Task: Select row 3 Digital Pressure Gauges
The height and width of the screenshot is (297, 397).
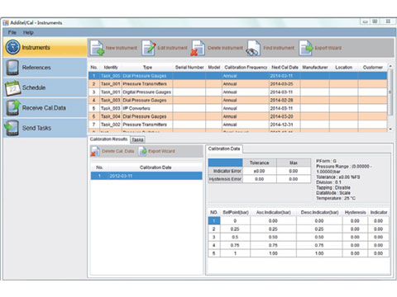Action: [x=237, y=92]
